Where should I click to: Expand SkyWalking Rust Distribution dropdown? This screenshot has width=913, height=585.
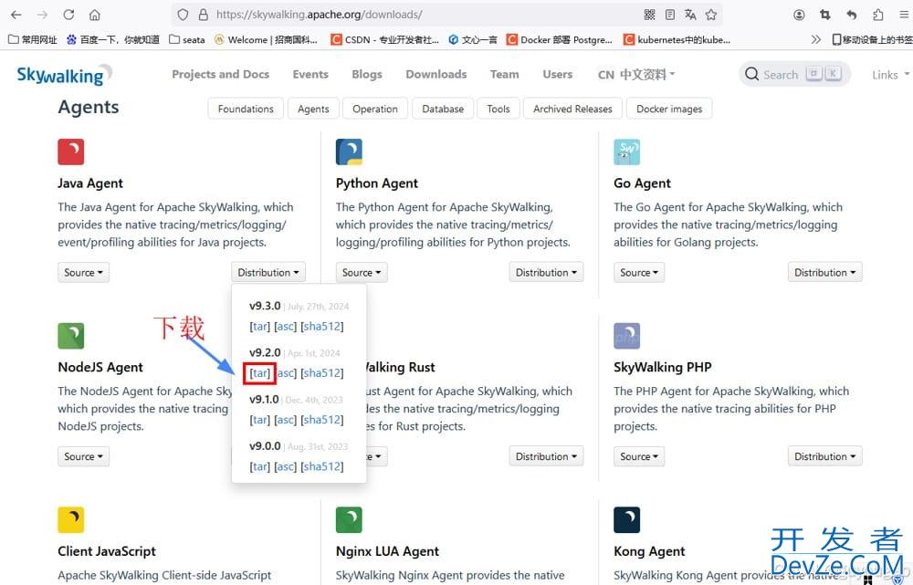click(546, 456)
